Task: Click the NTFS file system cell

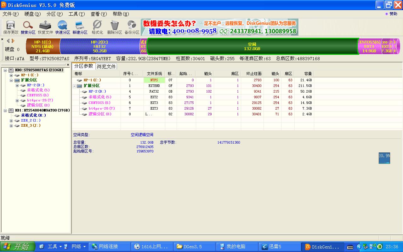Action: click(154, 80)
